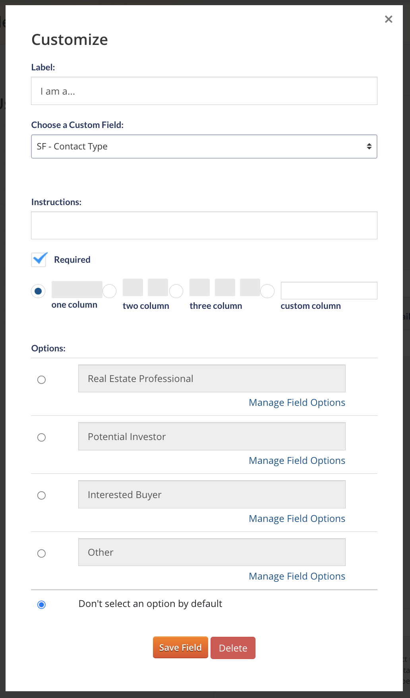The height and width of the screenshot is (698, 410).
Task: Uncheck the Required checkbox
Action: [39, 259]
